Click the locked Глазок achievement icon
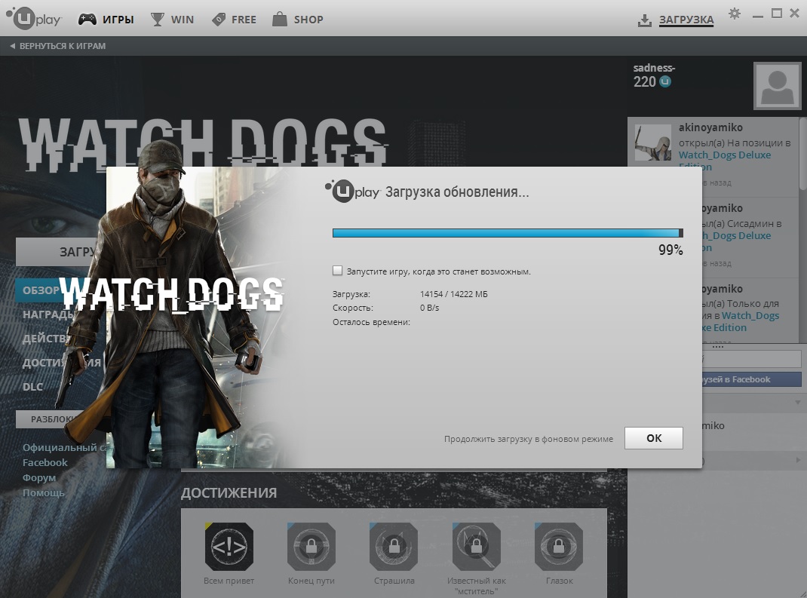 [x=558, y=547]
